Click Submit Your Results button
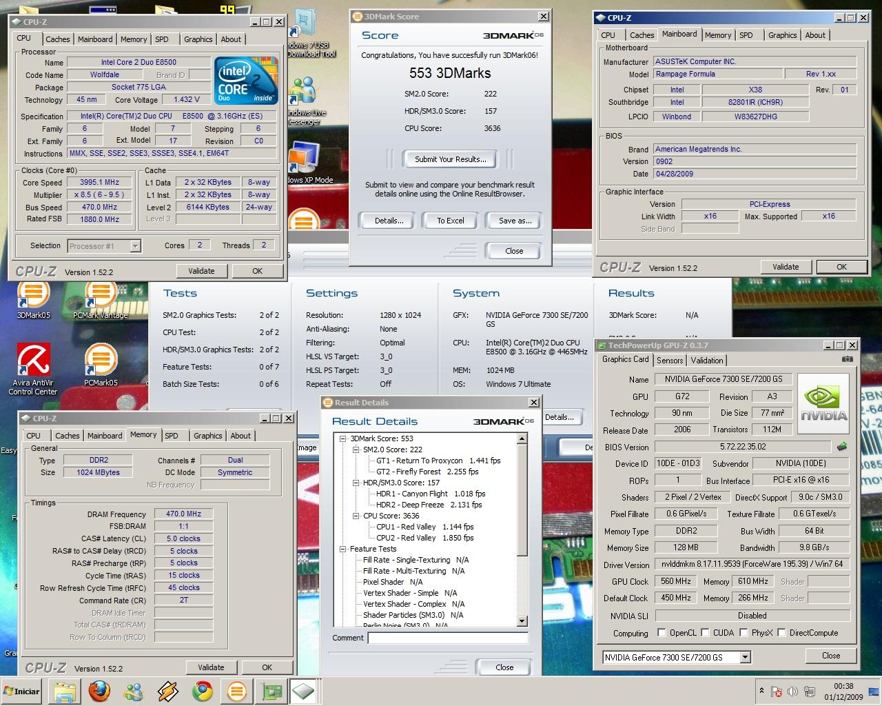882x706 pixels. pyautogui.click(x=450, y=159)
